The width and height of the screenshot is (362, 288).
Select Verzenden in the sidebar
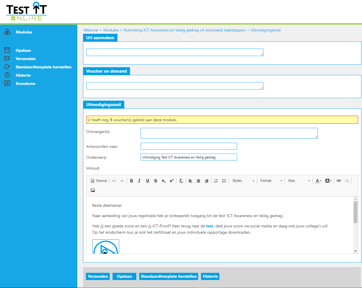(x=25, y=59)
